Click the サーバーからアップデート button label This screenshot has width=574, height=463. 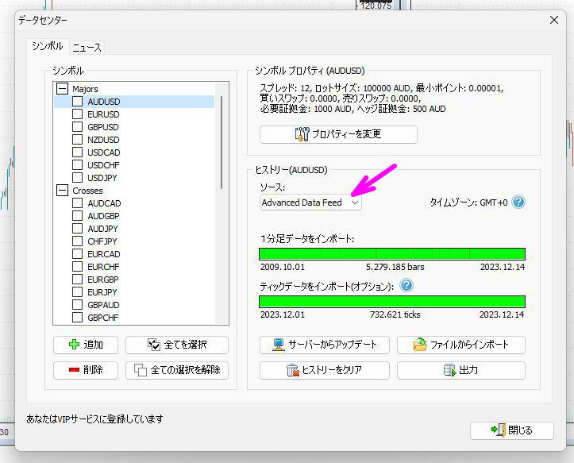333,345
